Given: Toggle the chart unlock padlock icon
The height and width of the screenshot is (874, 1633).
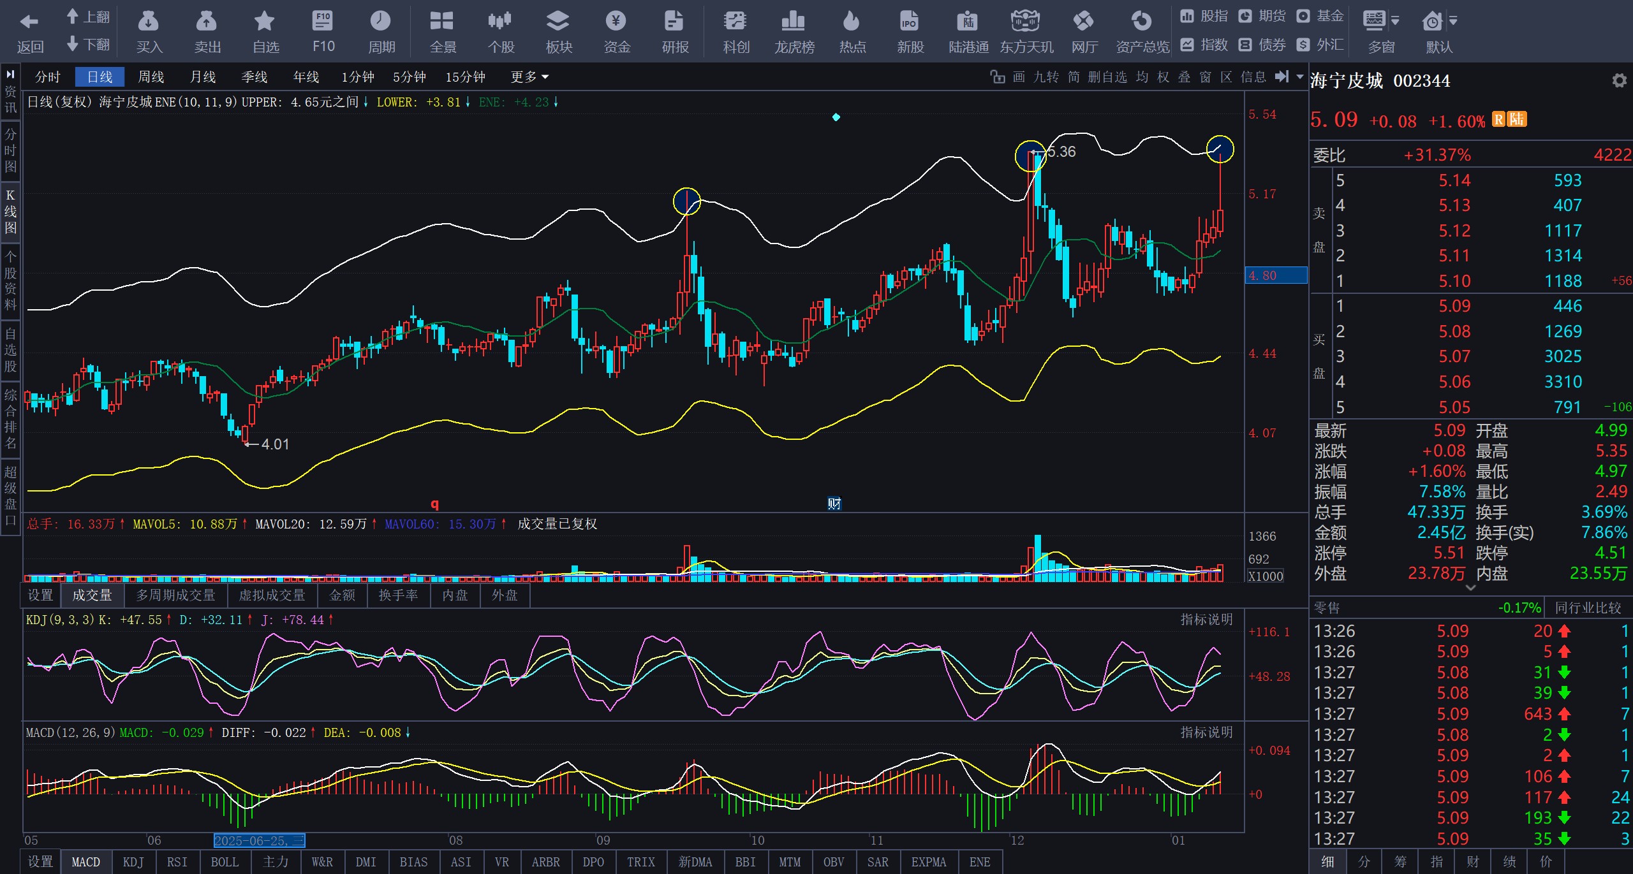Looking at the screenshot, I should [996, 77].
